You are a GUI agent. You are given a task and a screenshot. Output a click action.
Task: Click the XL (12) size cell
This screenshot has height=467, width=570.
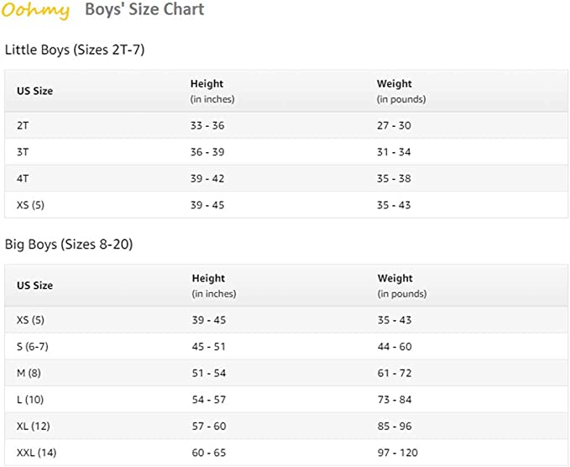click(32, 427)
